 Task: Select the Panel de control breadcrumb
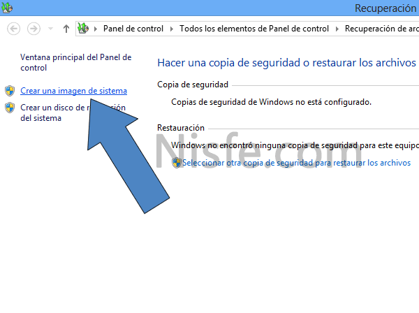pyautogui.click(x=133, y=29)
